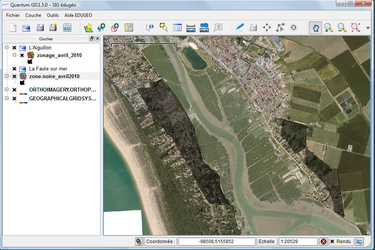The image size is (375, 250).
Task: Collapse the zone-noire_avril2010 layer legend
Action: [7, 76]
